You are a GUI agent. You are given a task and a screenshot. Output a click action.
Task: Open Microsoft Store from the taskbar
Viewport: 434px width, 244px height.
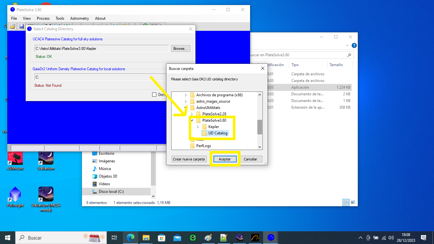161,238
